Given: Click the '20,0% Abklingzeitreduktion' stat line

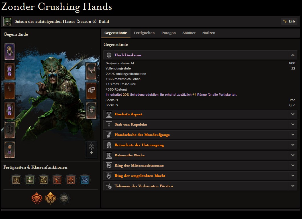Looking at the screenshot, I should [126, 74].
